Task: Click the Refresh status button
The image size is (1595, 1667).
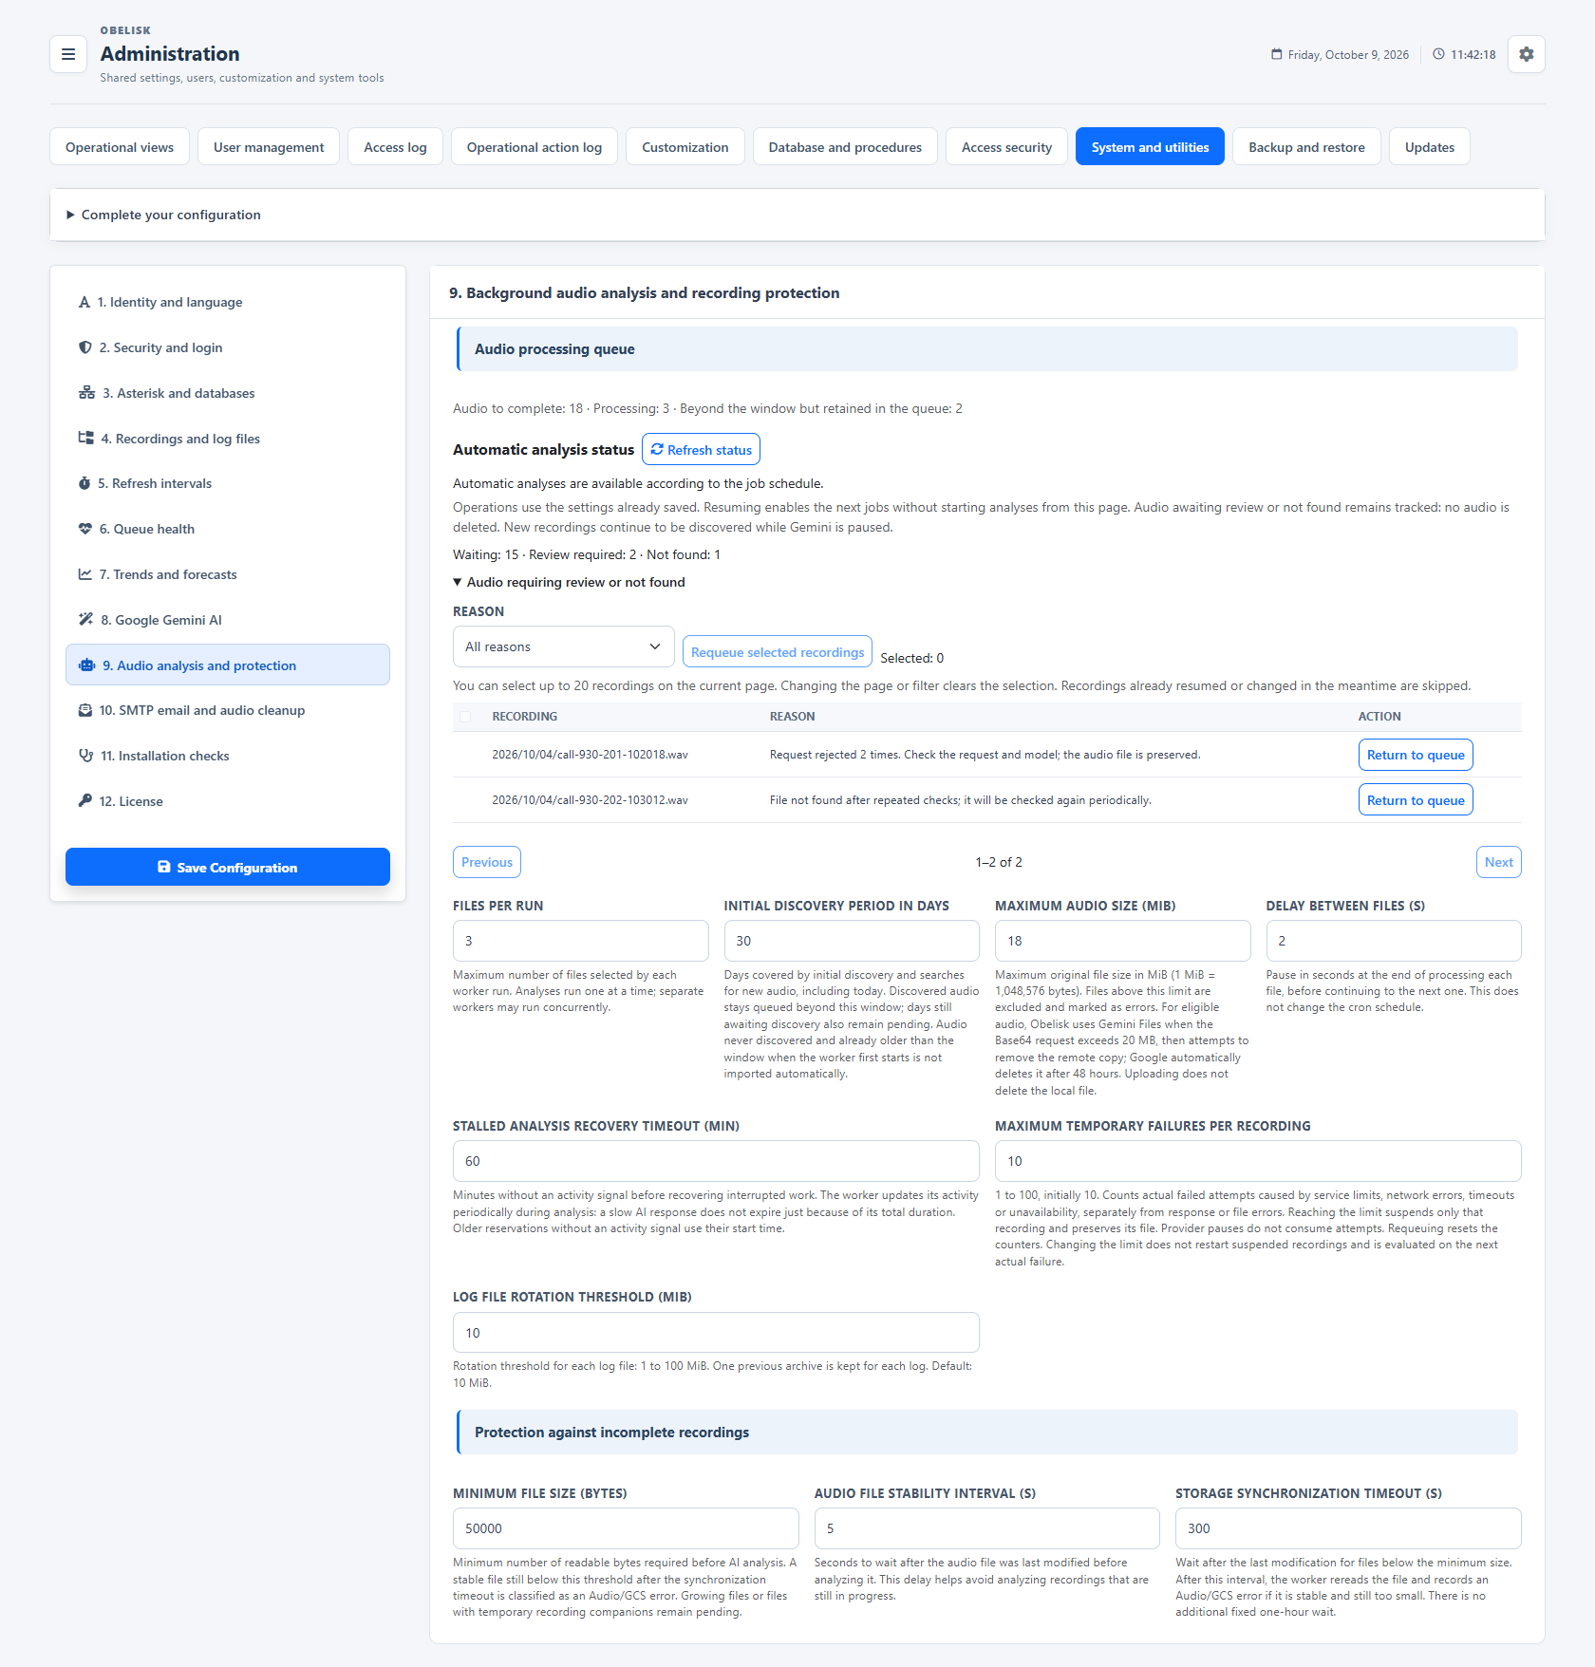Action: coord(701,450)
